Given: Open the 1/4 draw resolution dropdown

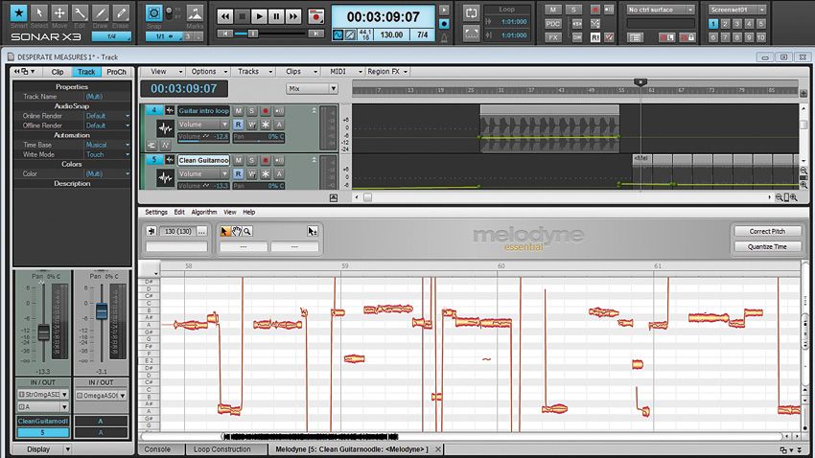Looking at the screenshot, I should click(x=111, y=36).
